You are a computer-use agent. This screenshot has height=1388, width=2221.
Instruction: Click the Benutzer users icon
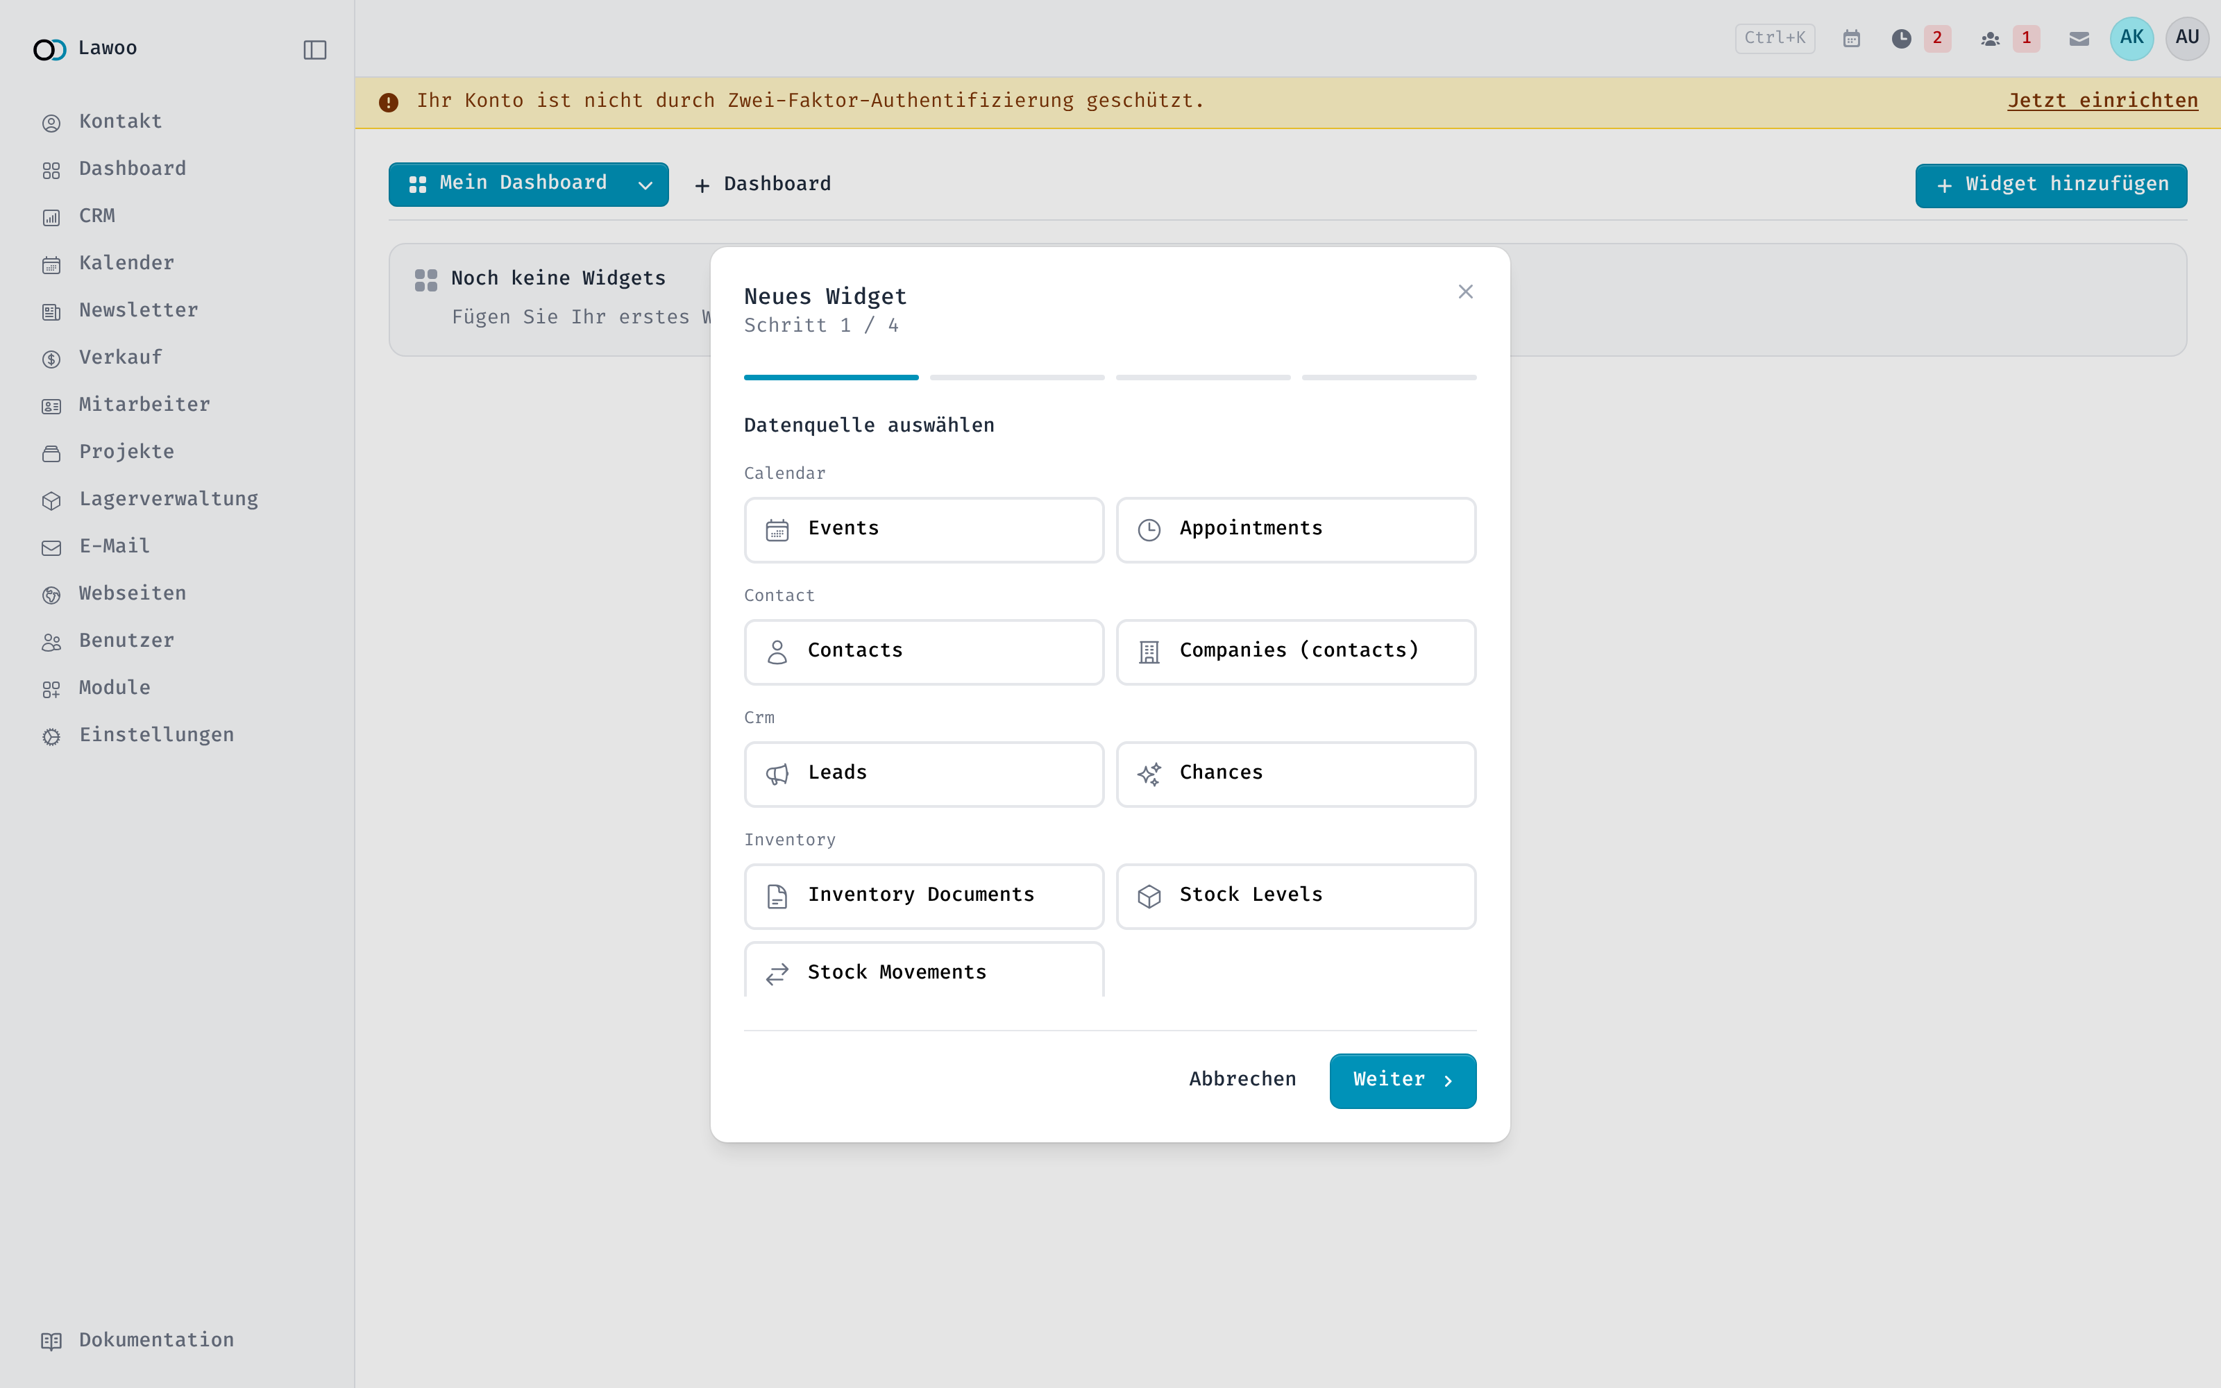tap(51, 643)
